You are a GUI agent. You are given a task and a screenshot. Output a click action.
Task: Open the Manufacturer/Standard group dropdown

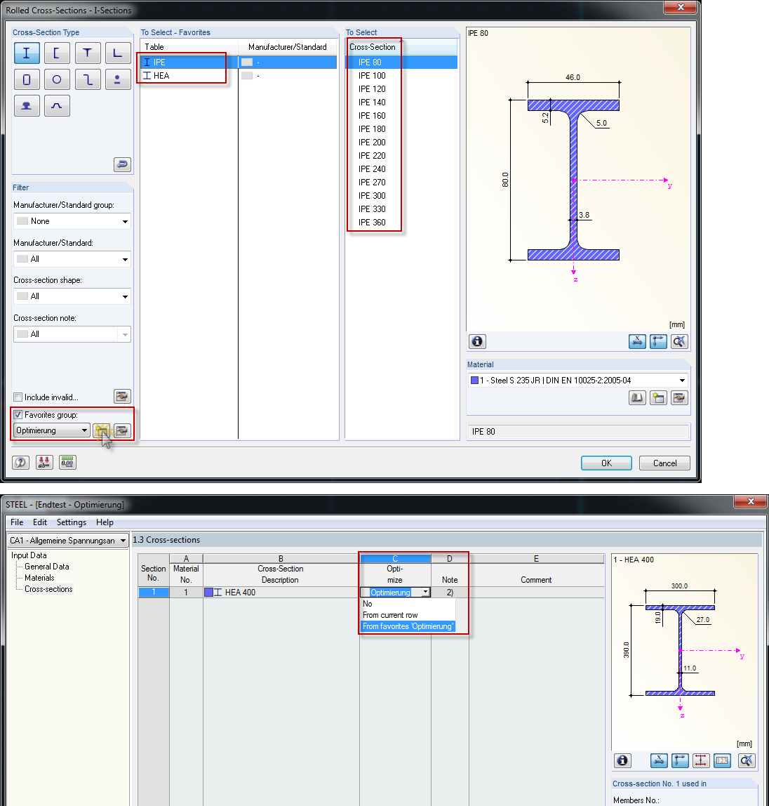tap(72, 221)
